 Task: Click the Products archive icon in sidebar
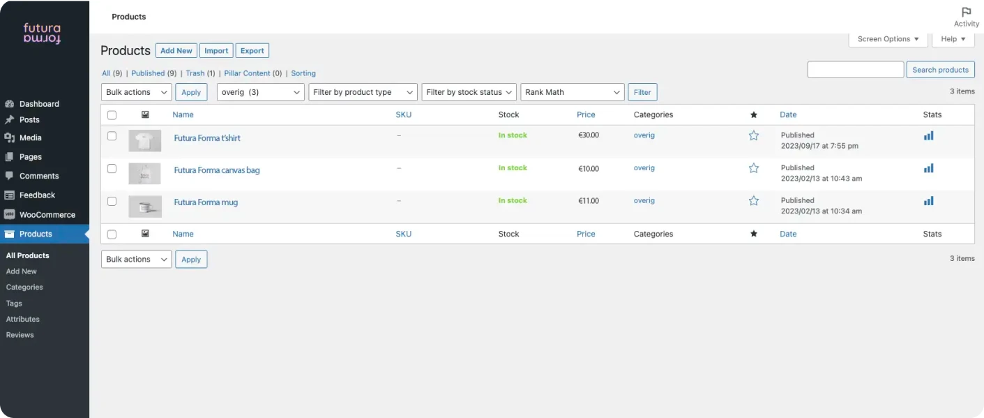click(9, 234)
